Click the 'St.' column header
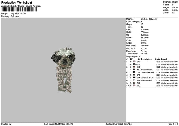Image resolution: width=179 pixels, height=126 pixels. 139,59
